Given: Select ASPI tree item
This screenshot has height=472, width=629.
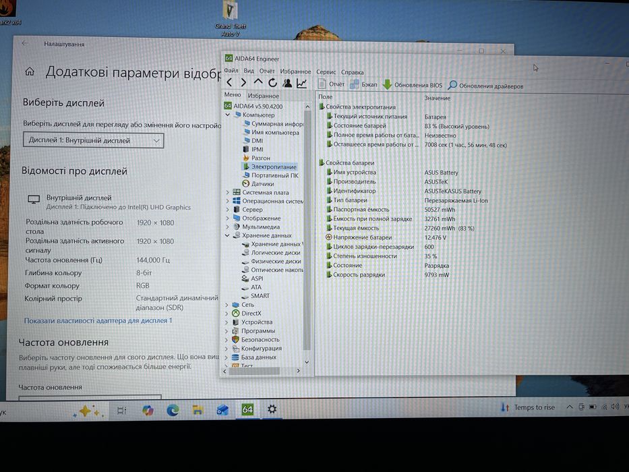Looking at the screenshot, I should click(253, 278).
